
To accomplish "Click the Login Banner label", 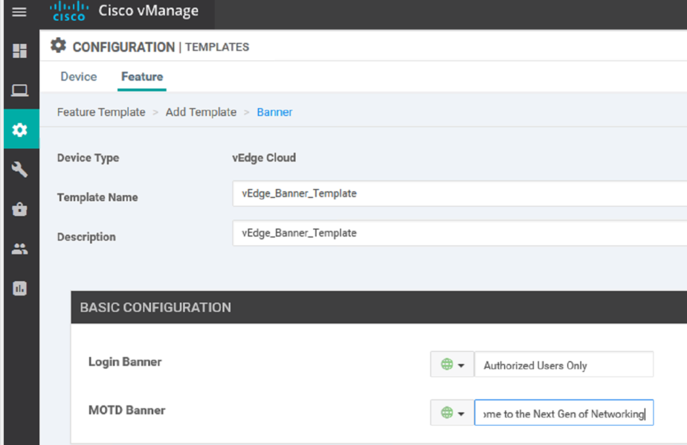I will click(x=125, y=362).
